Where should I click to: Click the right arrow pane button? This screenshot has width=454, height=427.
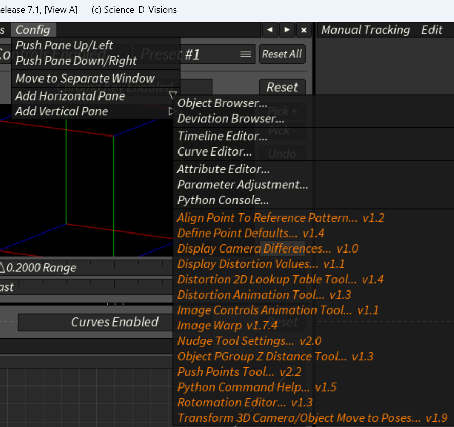(x=287, y=30)
